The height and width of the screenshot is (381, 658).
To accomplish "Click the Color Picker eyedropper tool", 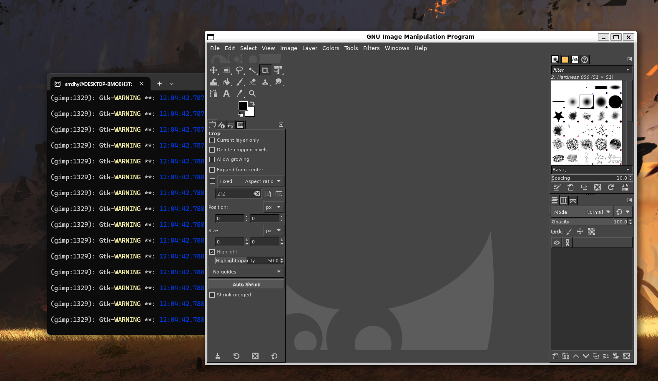I will [239, 94].
